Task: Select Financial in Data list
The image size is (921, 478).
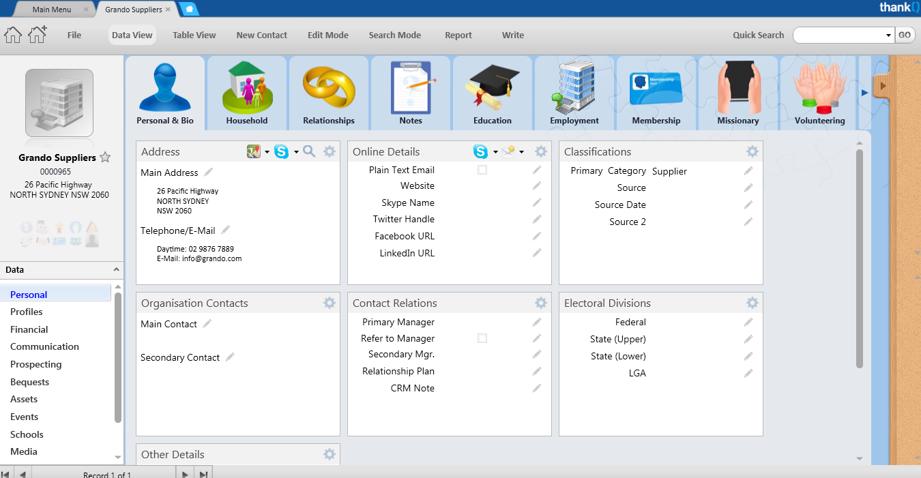Action: (29, 329)
